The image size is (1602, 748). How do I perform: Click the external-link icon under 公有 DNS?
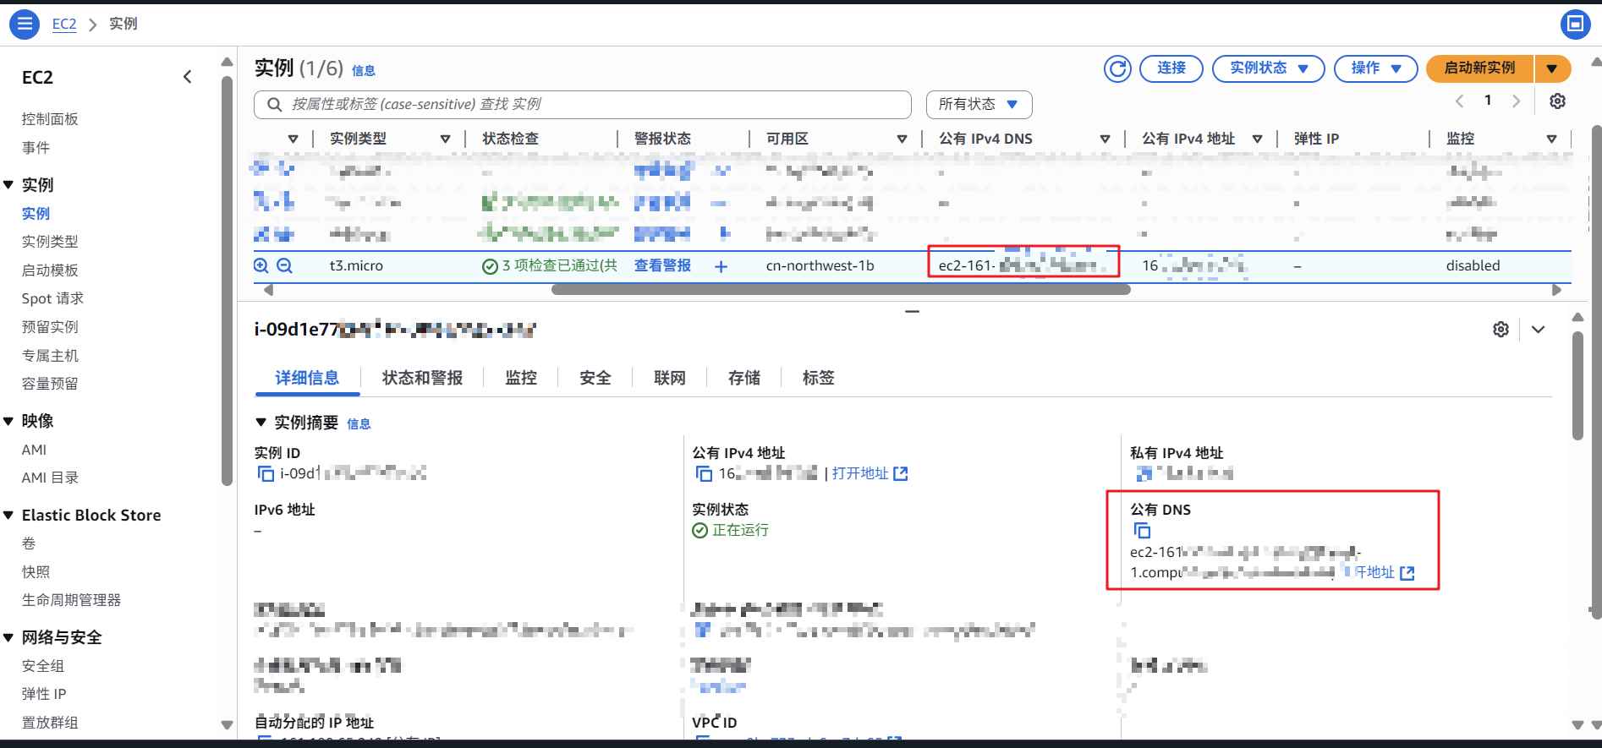coord(1407,573)
